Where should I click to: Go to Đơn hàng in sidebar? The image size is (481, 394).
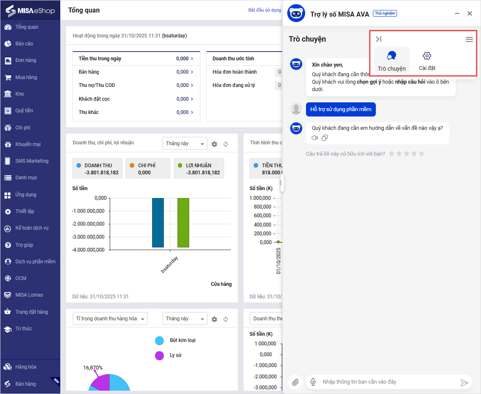(x=26, y=60)
